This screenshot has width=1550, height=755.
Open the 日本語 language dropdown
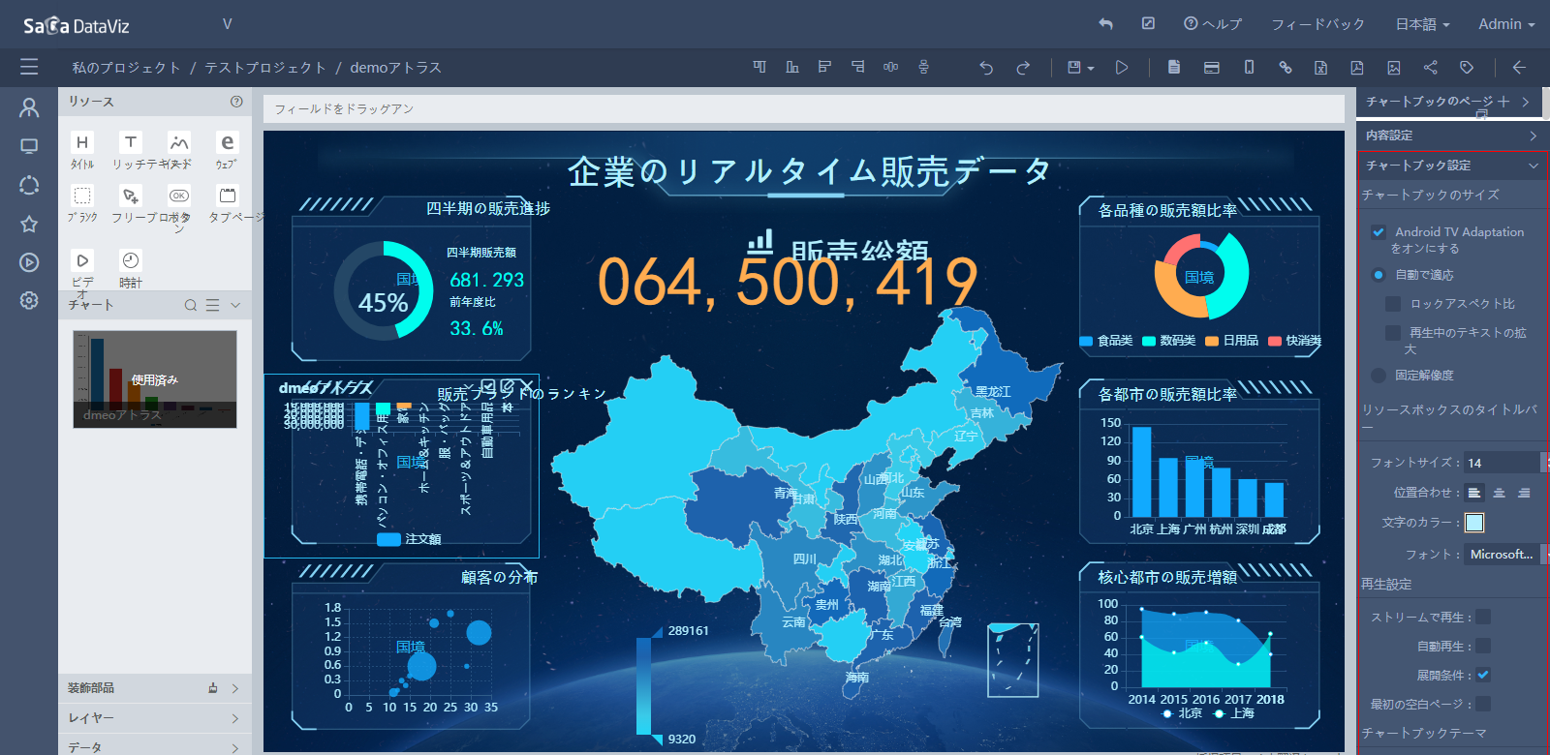click(1422, 24)
